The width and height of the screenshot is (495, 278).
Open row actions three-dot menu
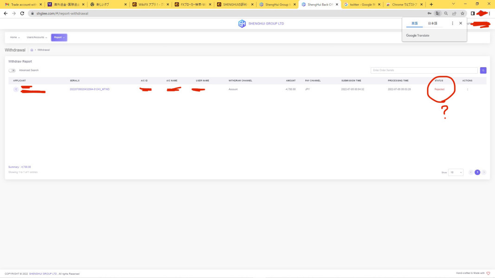point(468,89)
